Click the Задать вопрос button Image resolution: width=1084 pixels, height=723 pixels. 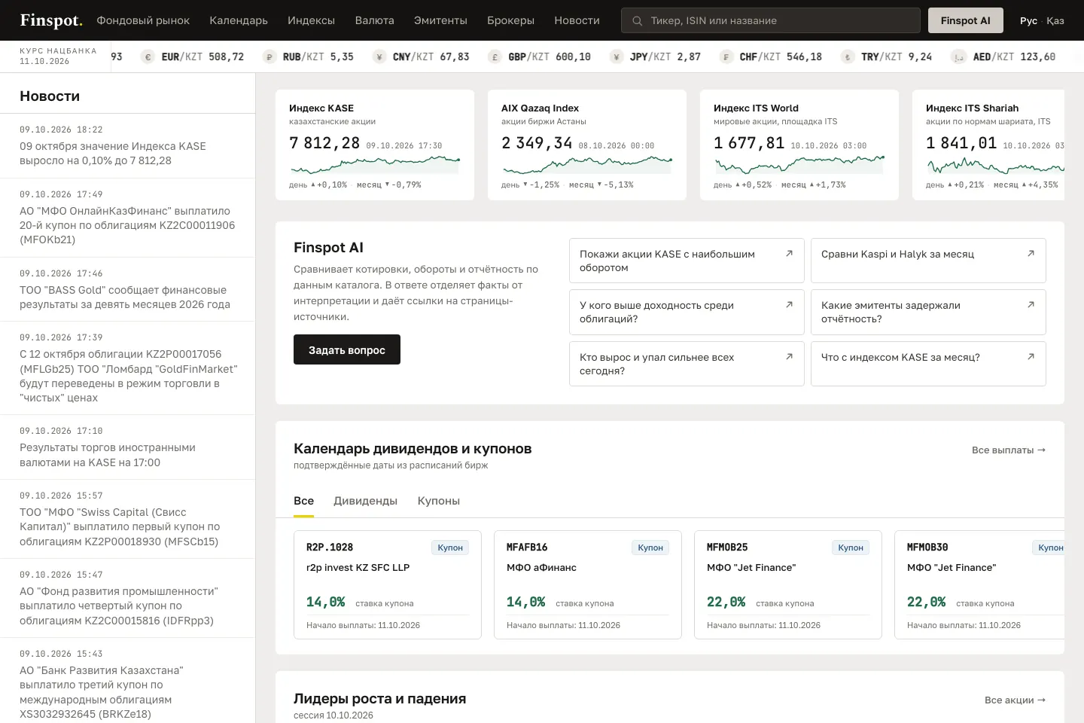347,349
